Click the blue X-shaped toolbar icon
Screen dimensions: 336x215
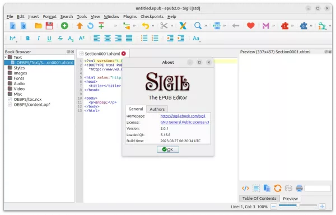(183, 26)
